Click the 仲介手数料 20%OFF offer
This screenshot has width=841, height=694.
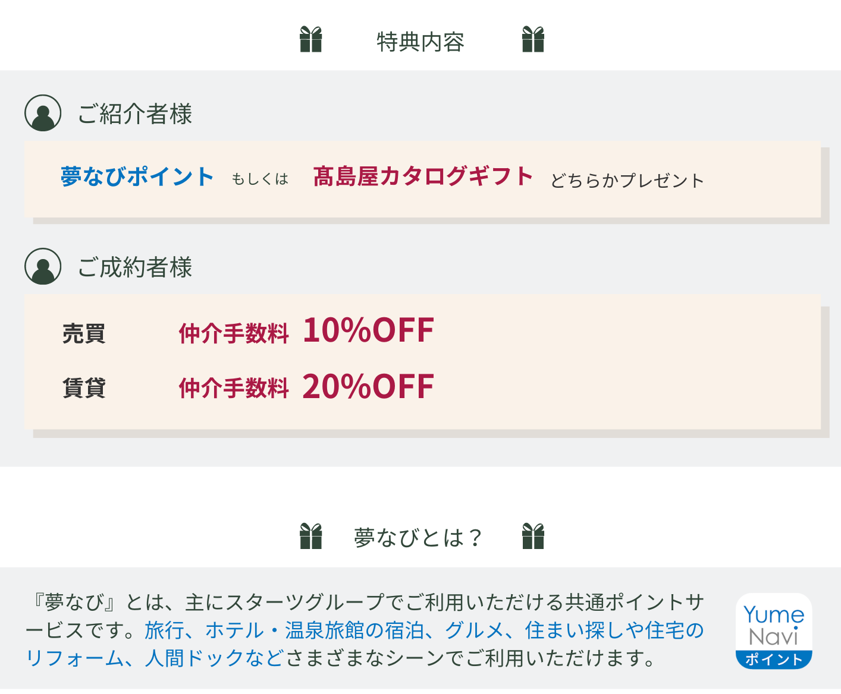[x=306, y=386]
